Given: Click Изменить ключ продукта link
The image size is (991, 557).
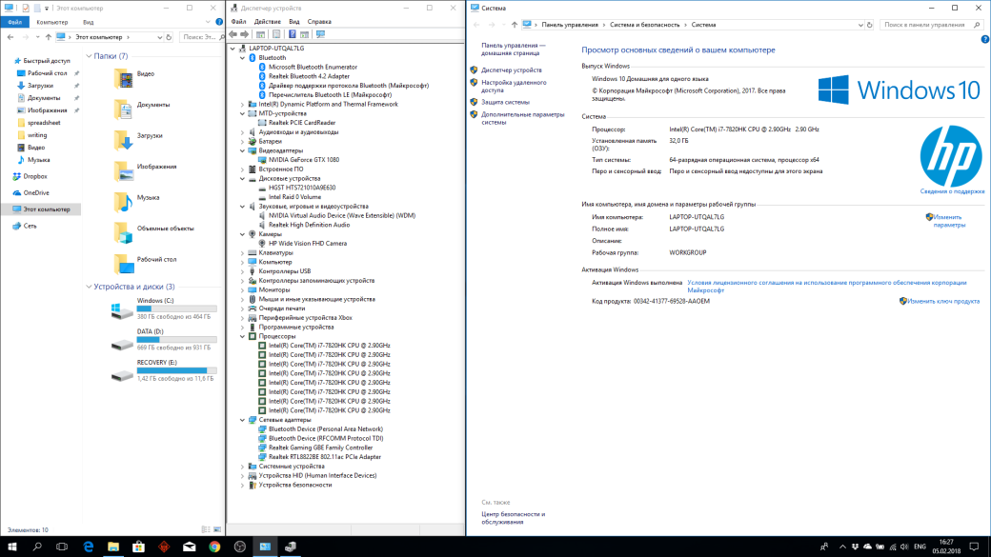Looking at the screenshot, I should tap(943, 301).
